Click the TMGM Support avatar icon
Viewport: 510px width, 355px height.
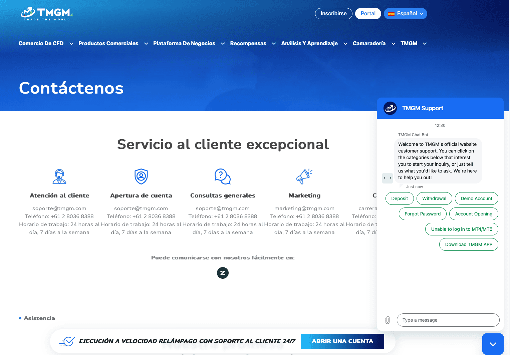point(390,108)
